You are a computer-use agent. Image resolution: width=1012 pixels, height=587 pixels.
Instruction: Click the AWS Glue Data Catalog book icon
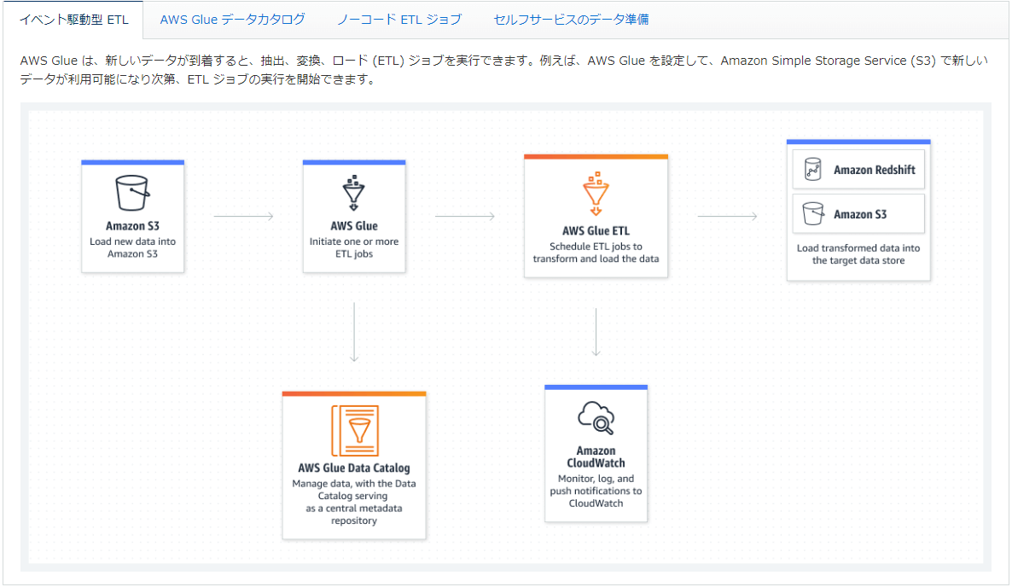(354, 431)
